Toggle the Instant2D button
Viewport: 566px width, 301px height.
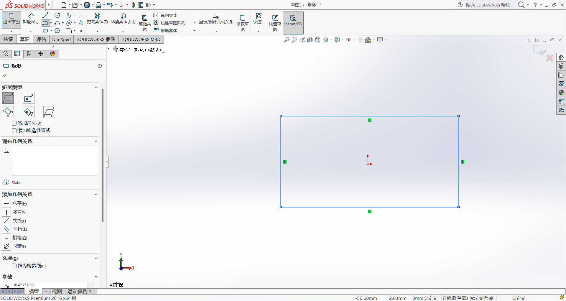tap(293, 23)
